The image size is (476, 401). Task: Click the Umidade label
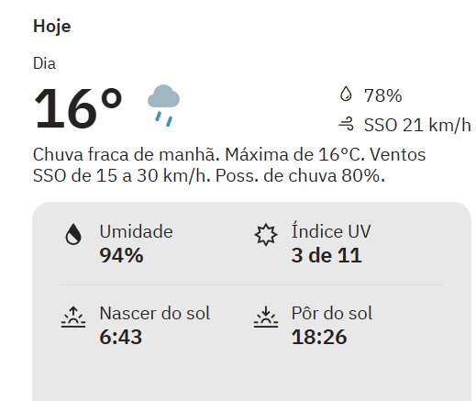(136, 231)
